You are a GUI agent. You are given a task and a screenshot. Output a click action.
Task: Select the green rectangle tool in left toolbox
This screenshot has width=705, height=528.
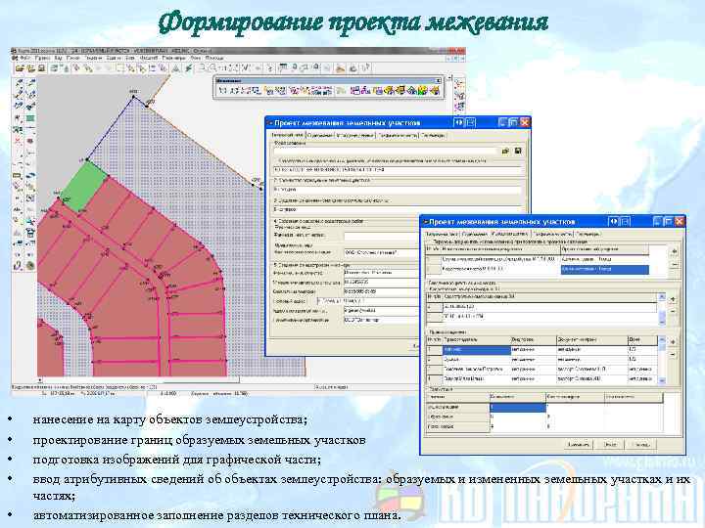click(x=30, y=118)
